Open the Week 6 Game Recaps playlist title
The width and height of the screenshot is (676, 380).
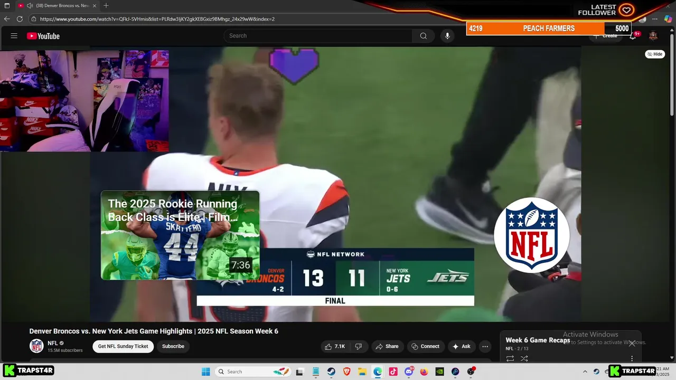(x=538, y=340)
